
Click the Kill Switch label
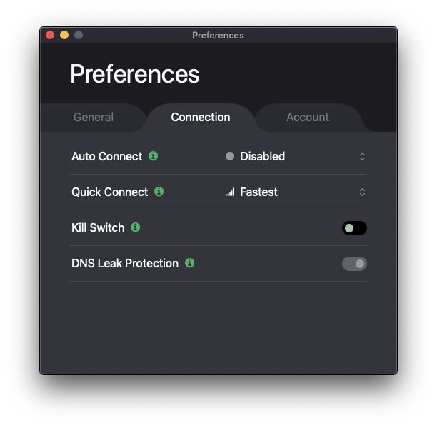pyautogui.click(x=98, y=227)
